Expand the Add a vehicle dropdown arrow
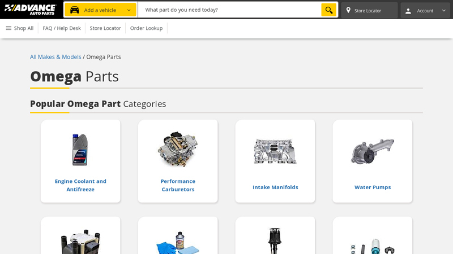This screenshot has width=453, height=254. [x=129, y=10]
